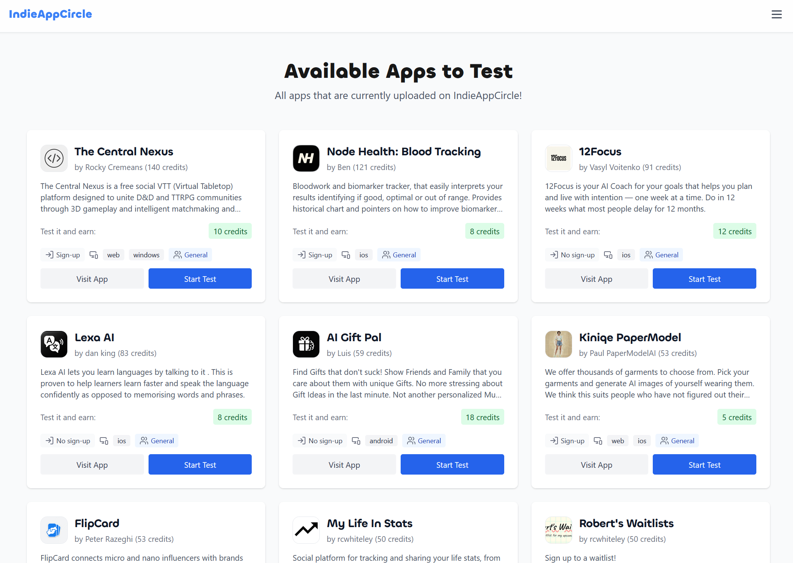Click The Central Nexus code brackets icon
Screen dimensions: 793x563
click(x=54, y=158)
